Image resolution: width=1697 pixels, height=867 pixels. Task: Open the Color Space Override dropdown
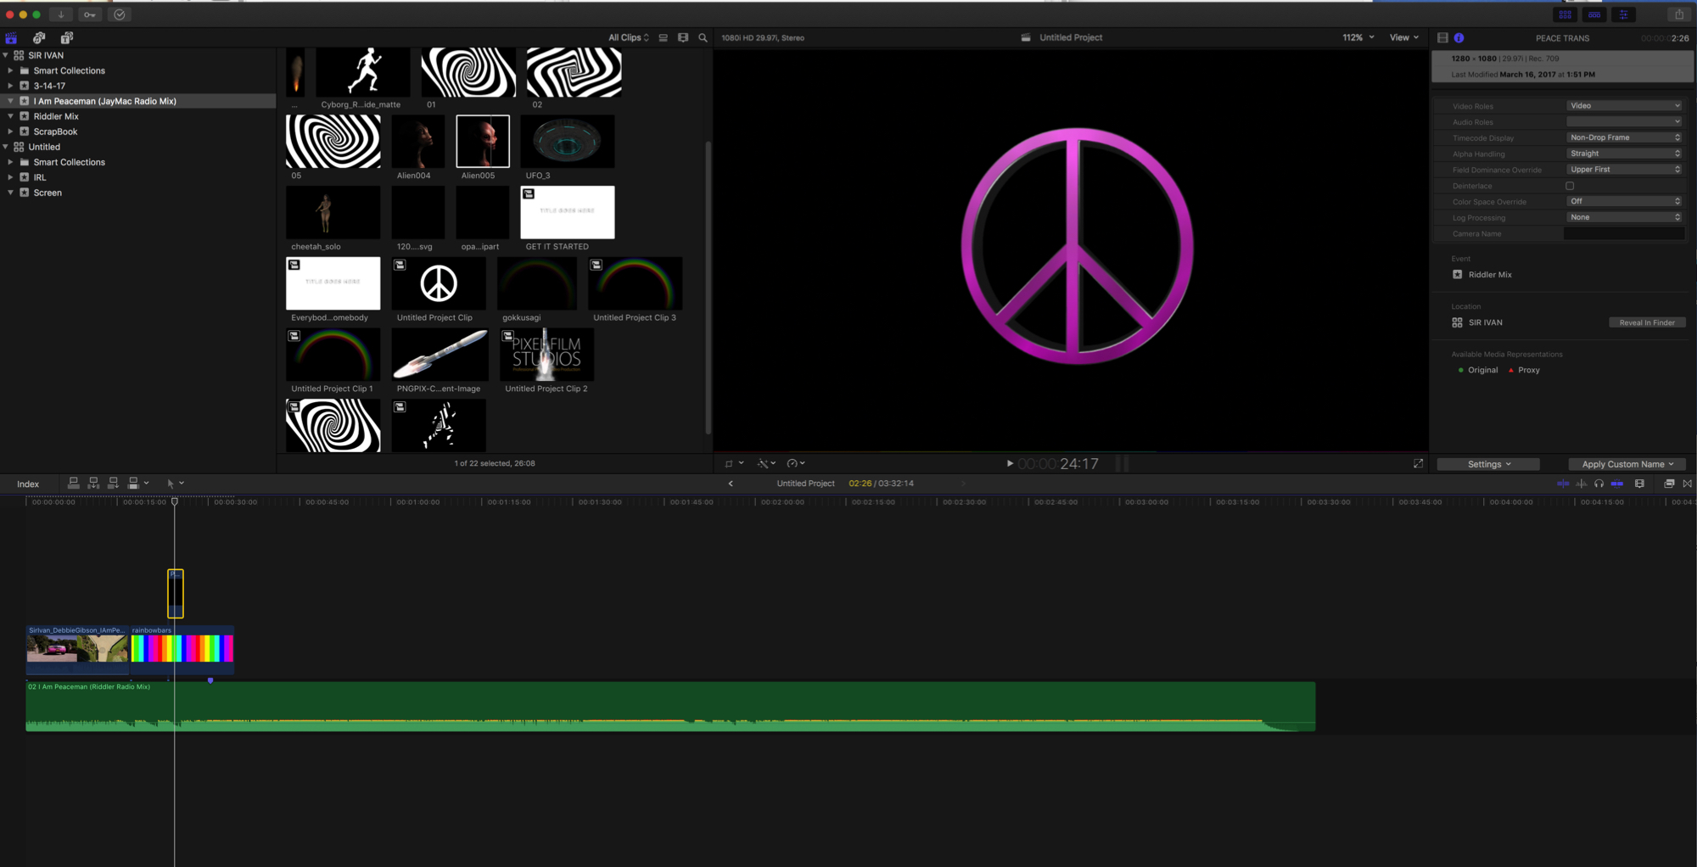(1624, 201)
